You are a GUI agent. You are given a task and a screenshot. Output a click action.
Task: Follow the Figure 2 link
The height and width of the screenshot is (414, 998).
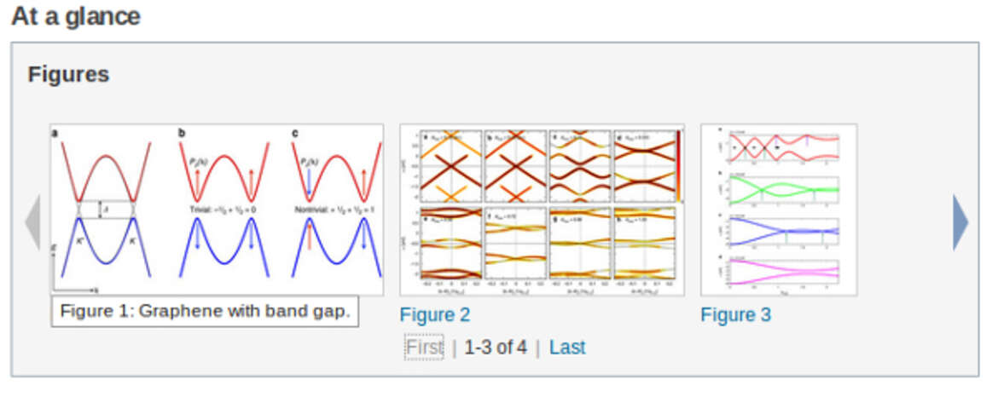click(435, 315)
